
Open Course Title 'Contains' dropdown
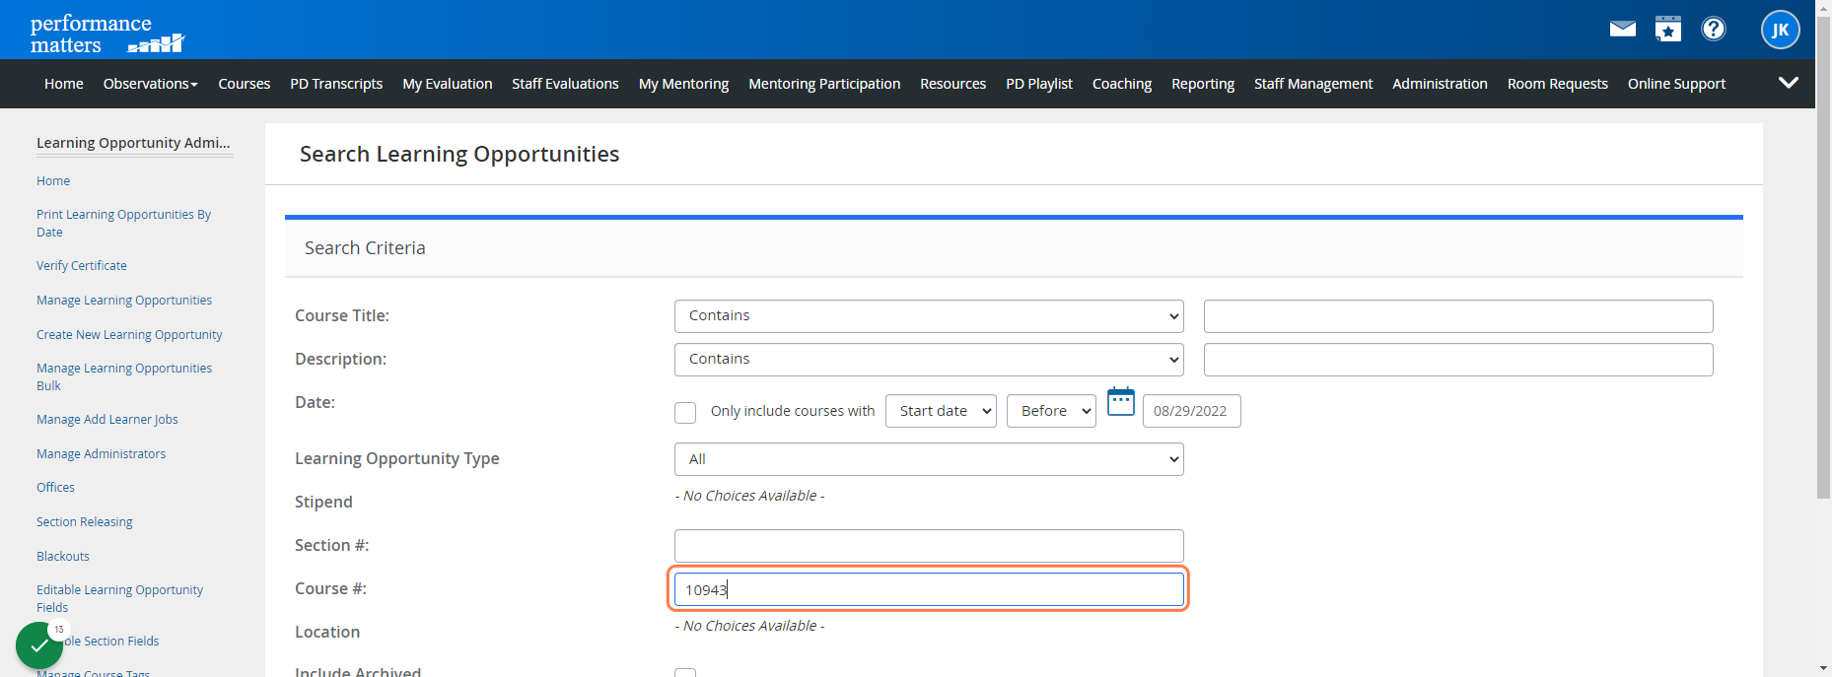pyautogui.click(x=929, y=316)
